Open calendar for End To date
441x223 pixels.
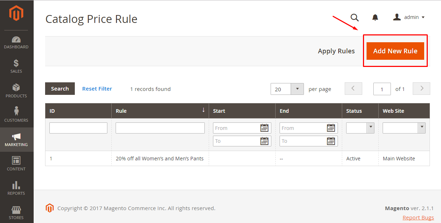point(331,141)
